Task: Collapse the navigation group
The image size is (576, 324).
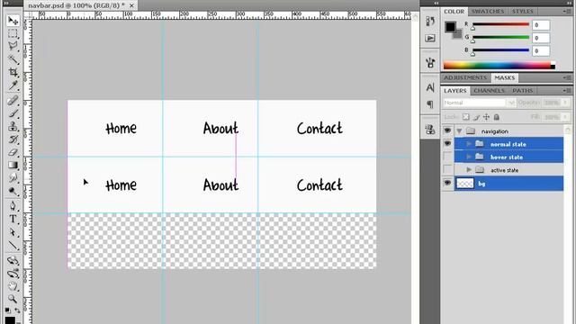Action: (459, 130)
